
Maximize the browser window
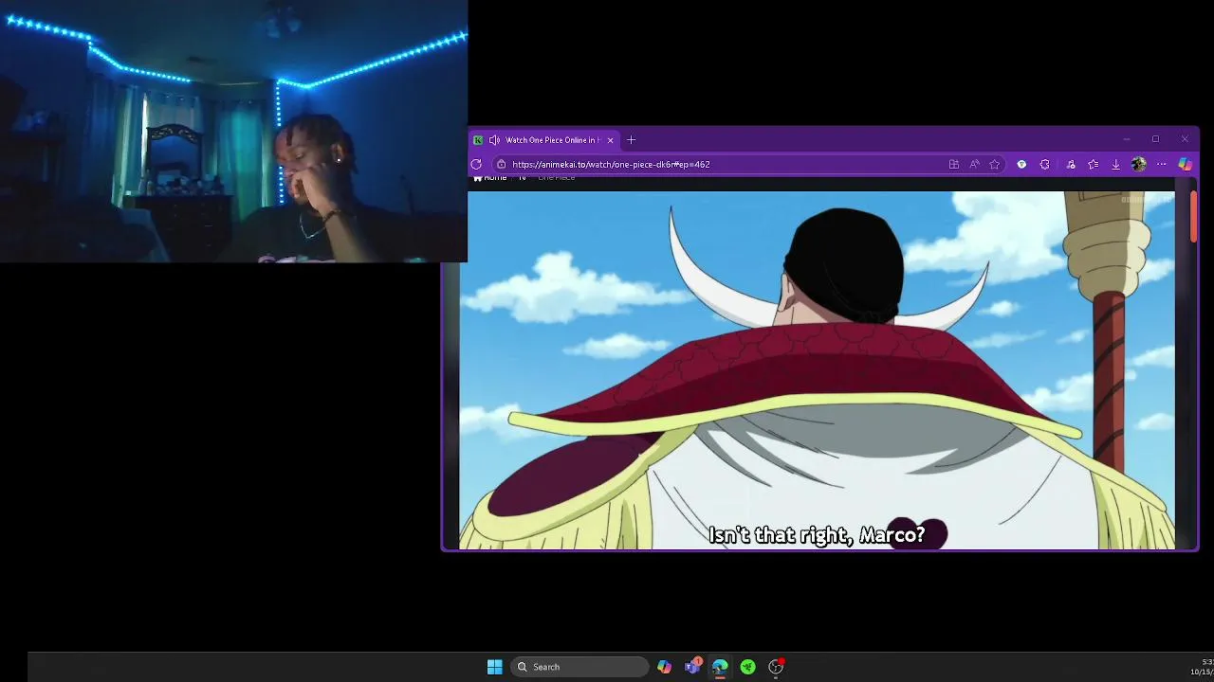[1155, 139]
